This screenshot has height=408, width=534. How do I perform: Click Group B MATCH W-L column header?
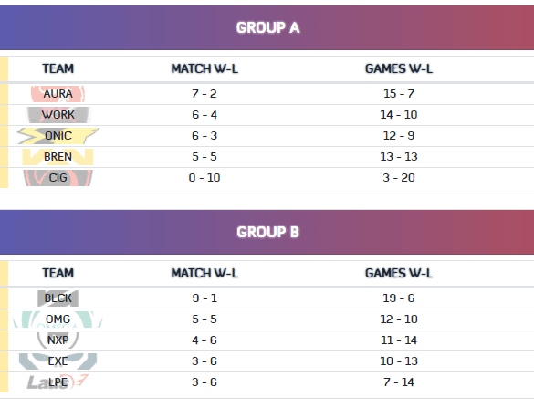[204, 273]
